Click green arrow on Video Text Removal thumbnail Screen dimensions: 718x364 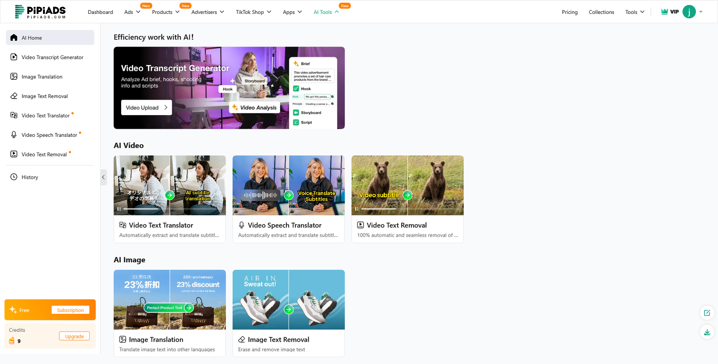click(407, 195)
